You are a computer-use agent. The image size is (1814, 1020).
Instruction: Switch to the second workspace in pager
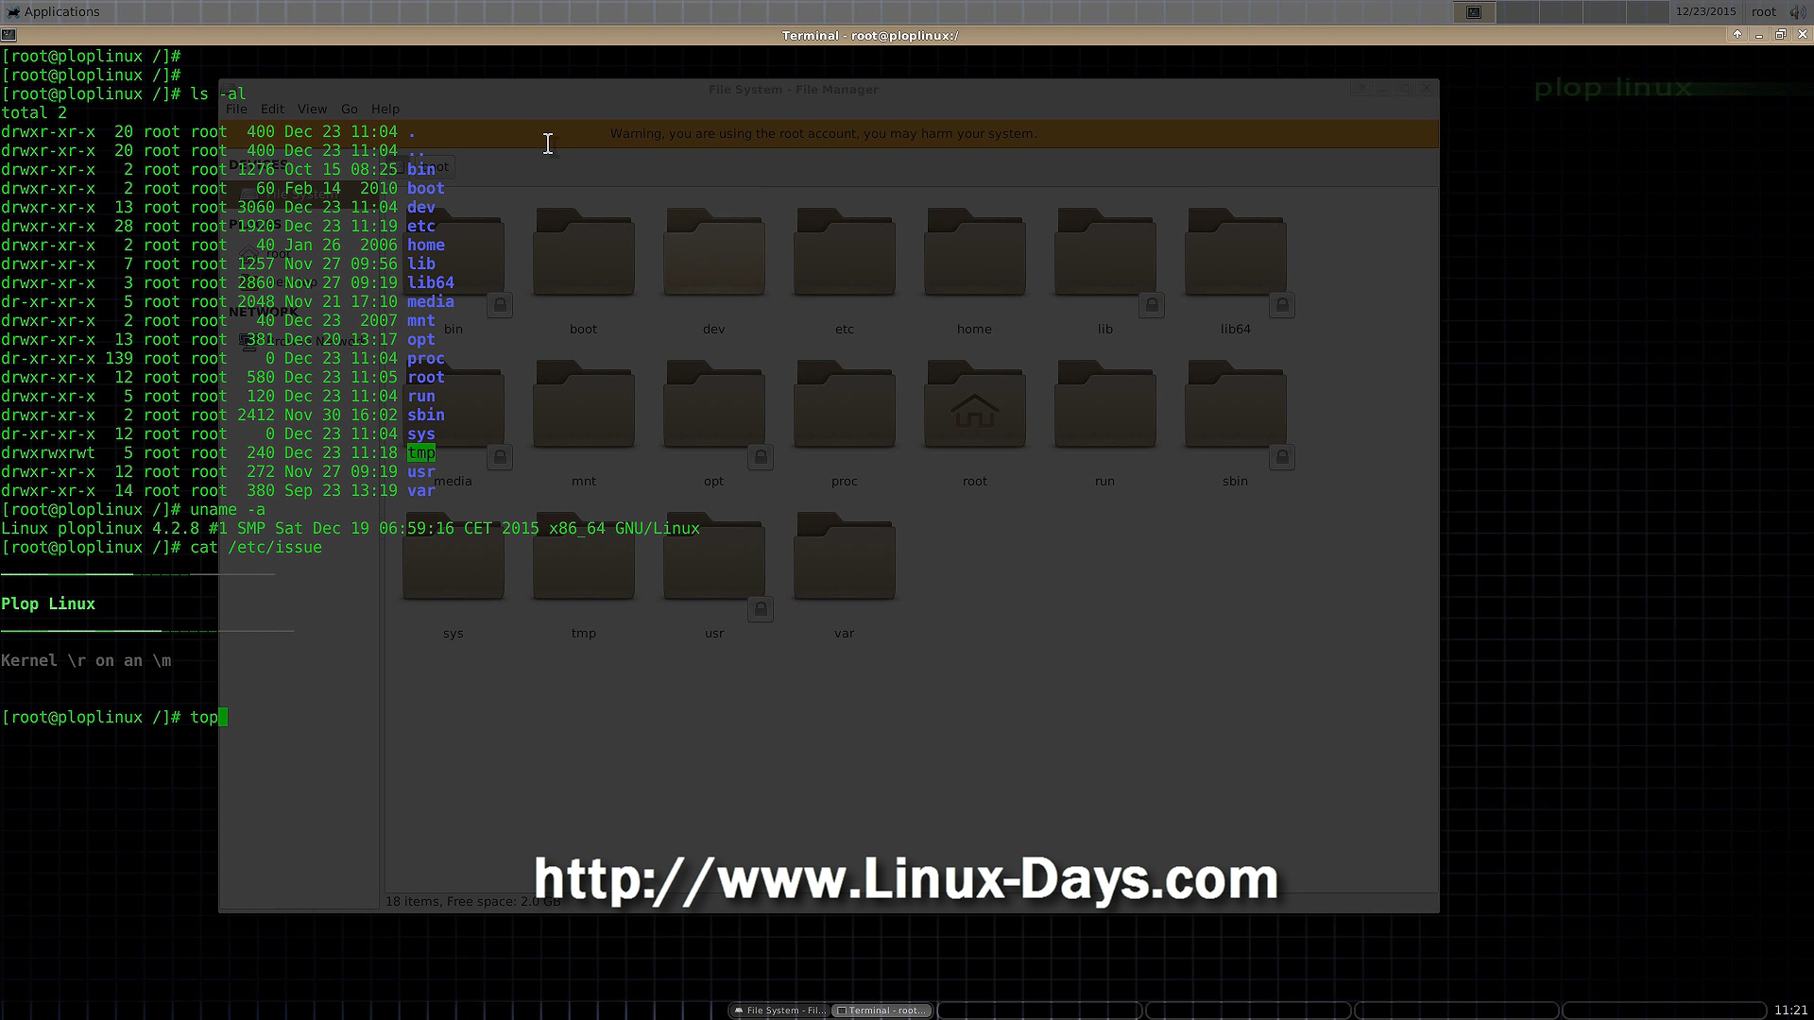click(x=1518, y=12)
